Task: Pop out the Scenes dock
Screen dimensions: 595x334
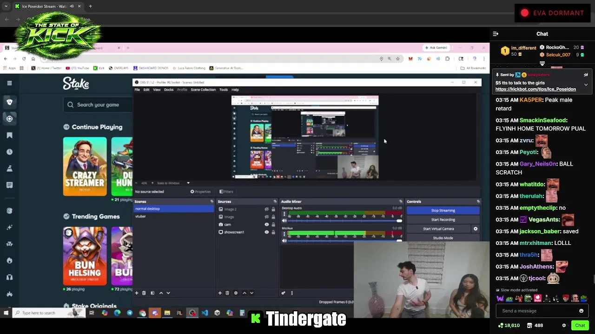Action: pos(212,201)
